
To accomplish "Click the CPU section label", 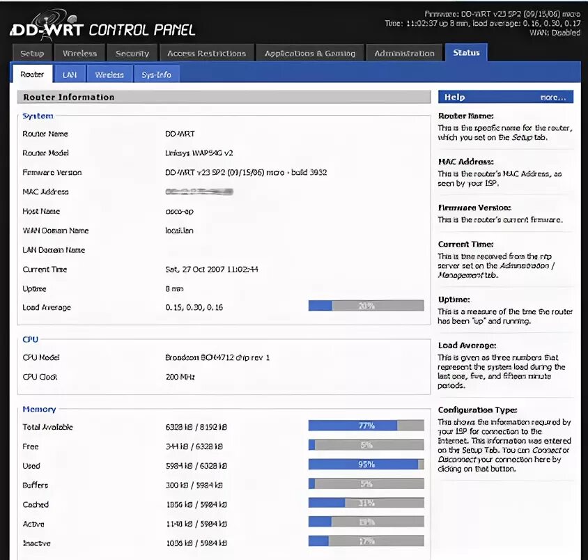I will pos(31,339).
